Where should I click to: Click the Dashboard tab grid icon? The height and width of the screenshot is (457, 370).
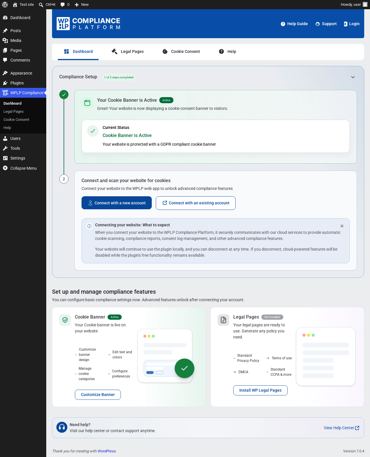click(66, 51)
